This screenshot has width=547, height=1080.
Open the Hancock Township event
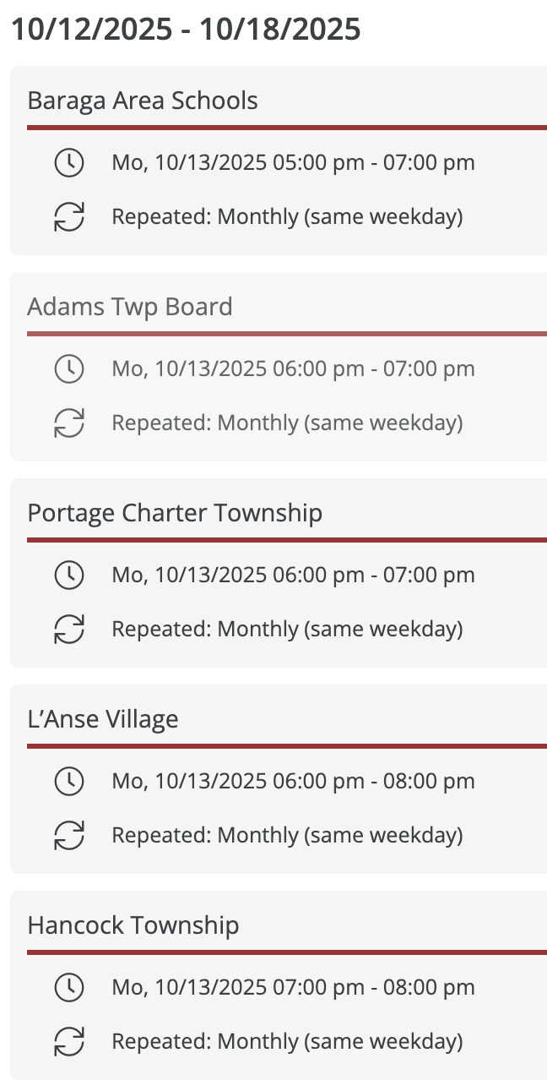point(133,925)
